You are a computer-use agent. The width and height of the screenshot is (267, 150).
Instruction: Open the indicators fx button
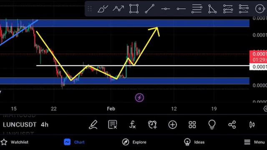[x=132, y=125]
